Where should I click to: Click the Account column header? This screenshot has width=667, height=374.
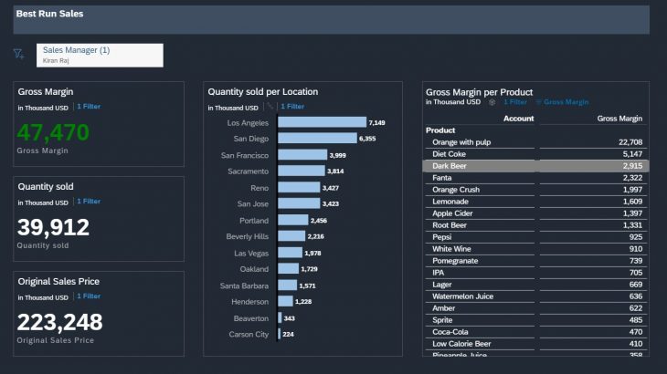(518, 119)
